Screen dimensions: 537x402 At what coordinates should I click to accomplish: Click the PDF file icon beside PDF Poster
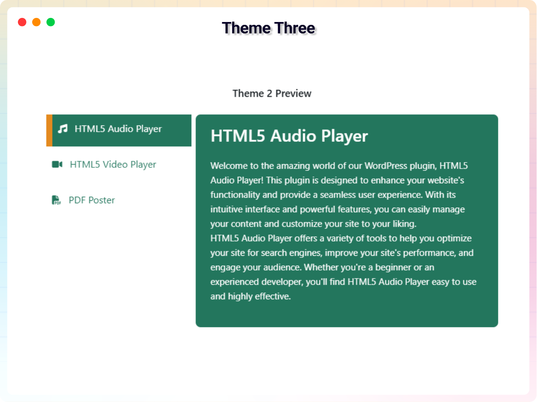(x=56, y=200)
